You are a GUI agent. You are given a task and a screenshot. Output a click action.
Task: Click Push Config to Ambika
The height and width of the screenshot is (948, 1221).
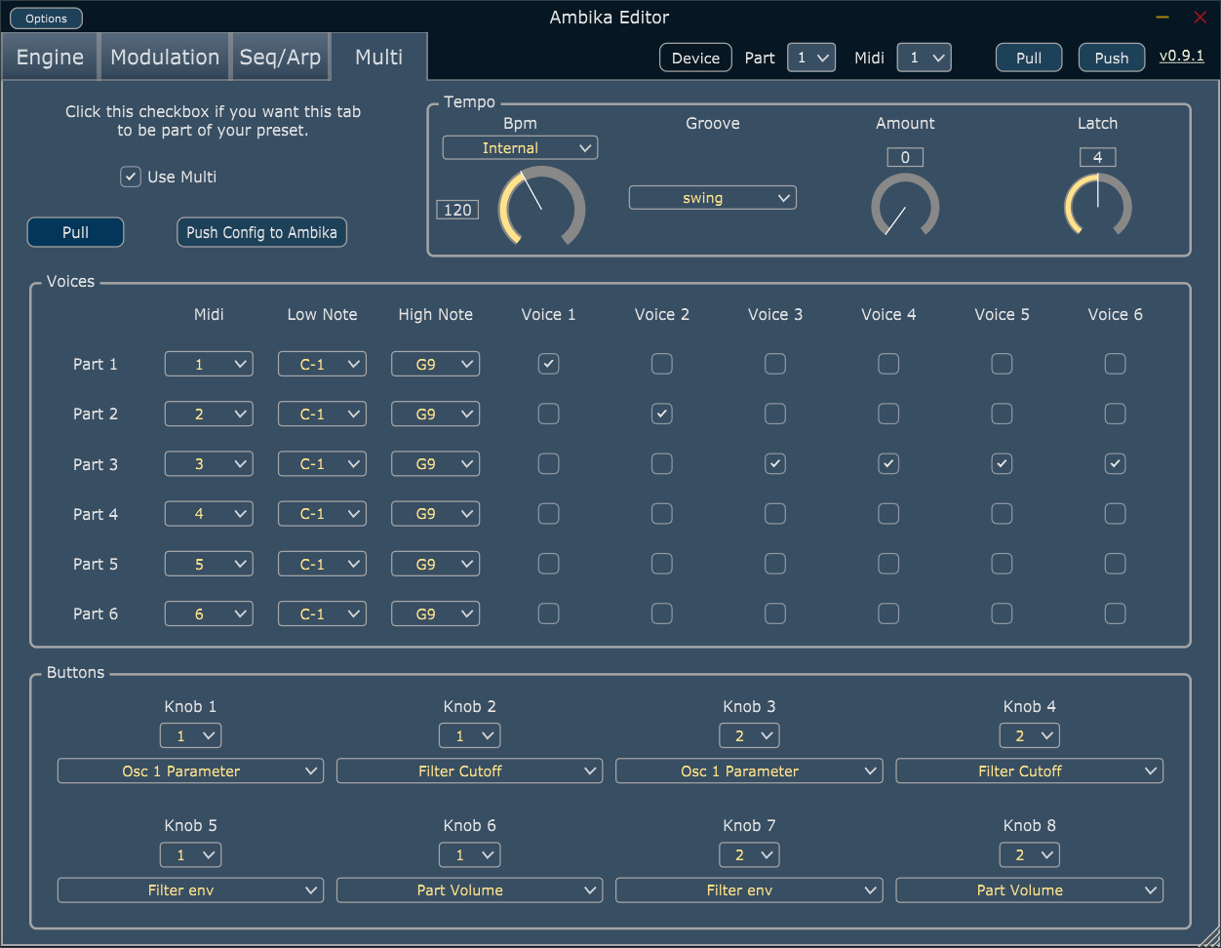261,232
